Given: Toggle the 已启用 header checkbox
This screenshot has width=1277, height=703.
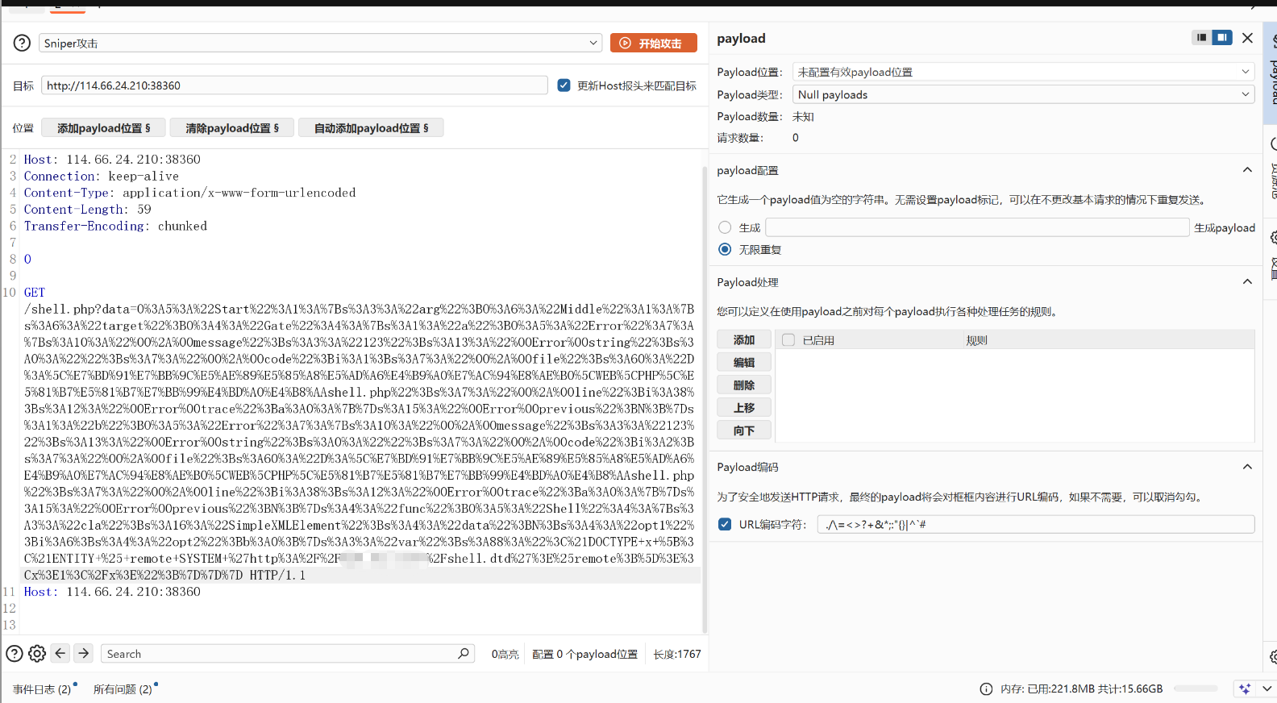Looking at the screenshot, I should tap(788, 340).
